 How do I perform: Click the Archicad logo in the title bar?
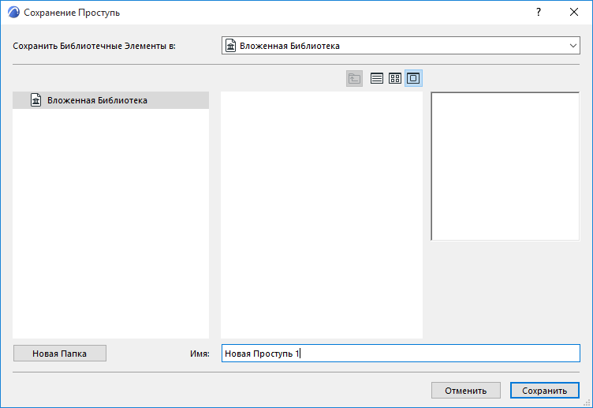(13, 12)
